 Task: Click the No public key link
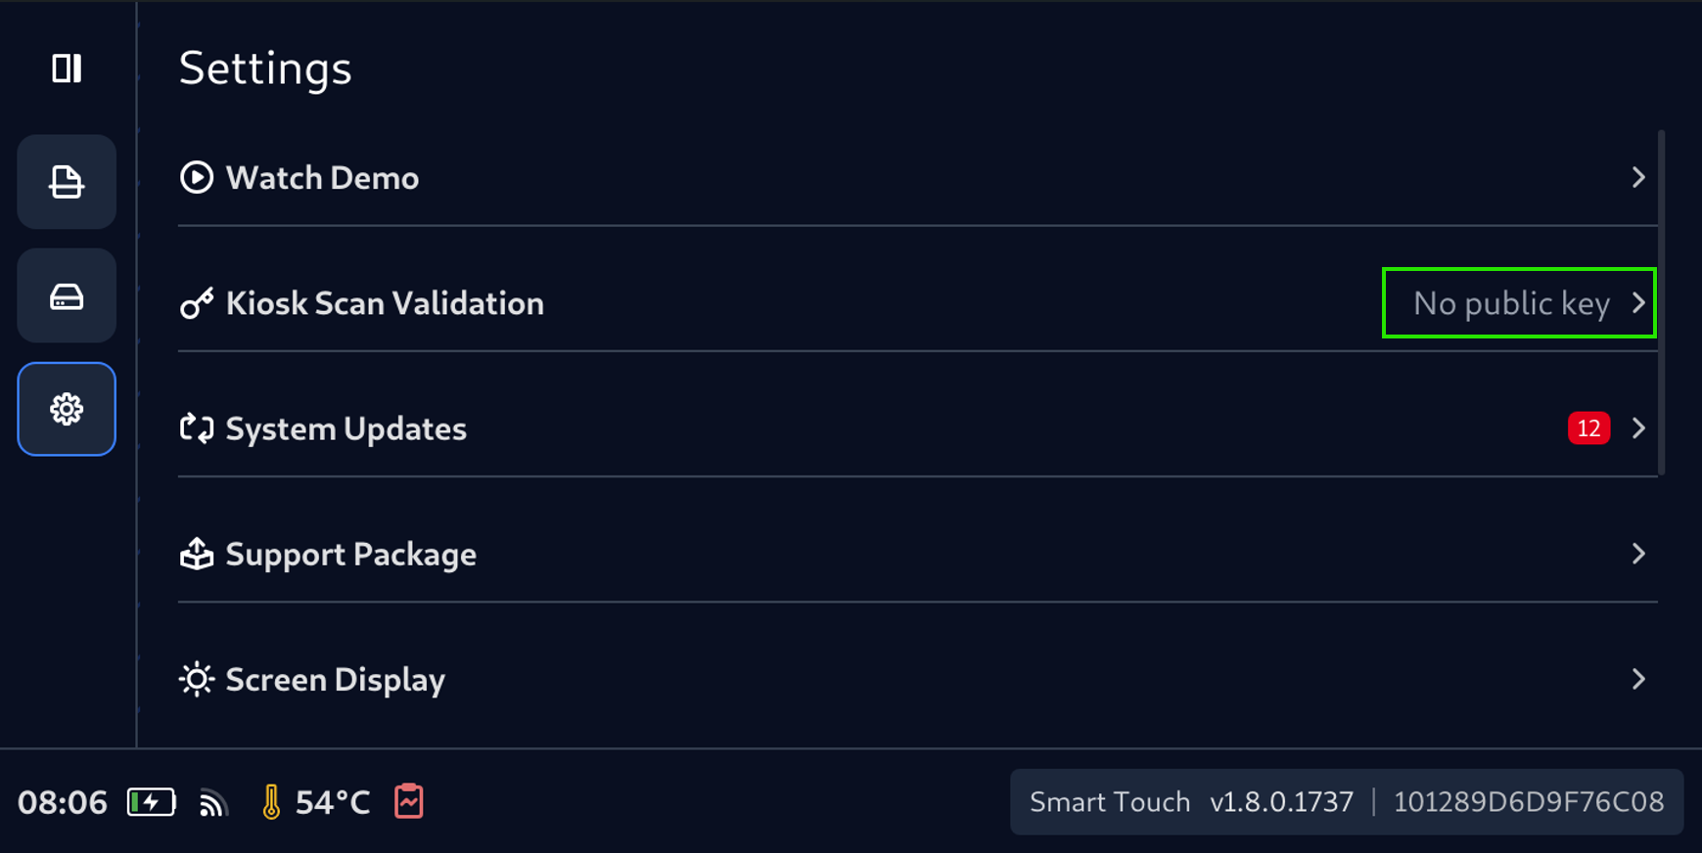coord(1511,303)
